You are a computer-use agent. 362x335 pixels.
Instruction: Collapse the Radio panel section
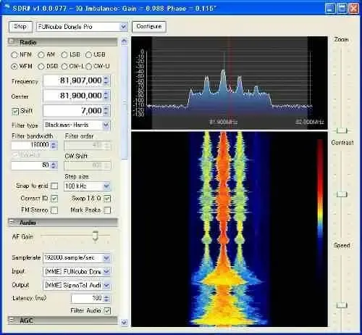[11, 42]
